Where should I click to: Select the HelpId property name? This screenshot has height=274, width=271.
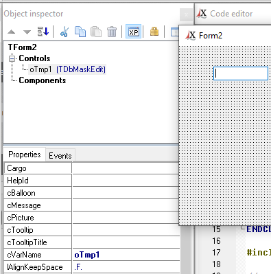click(38, 181)
